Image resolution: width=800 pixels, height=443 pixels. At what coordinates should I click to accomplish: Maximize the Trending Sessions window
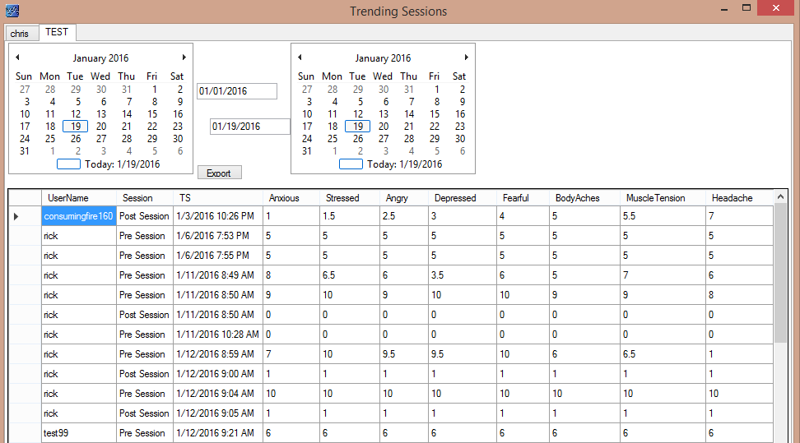(747, 7)
